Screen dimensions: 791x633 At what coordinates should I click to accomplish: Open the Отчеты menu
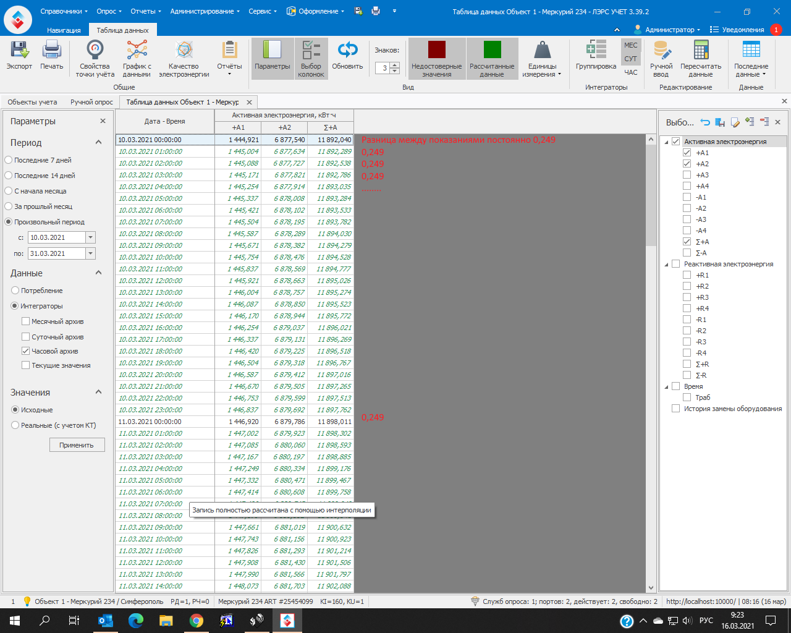(145, 11)
